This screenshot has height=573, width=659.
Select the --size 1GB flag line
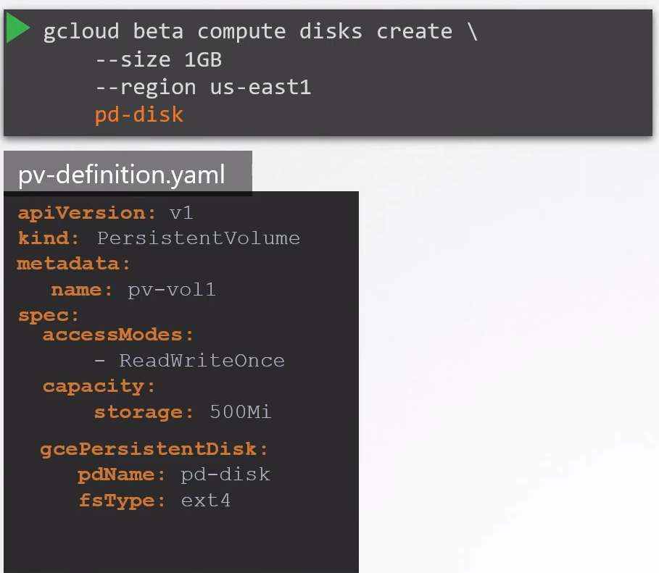point(158,59)
